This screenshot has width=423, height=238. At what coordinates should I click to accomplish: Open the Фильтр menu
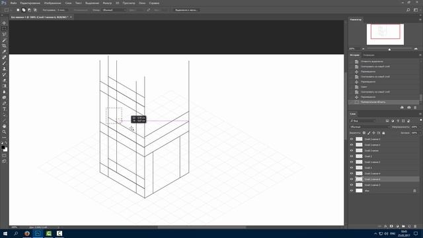(x=107, y=3)
